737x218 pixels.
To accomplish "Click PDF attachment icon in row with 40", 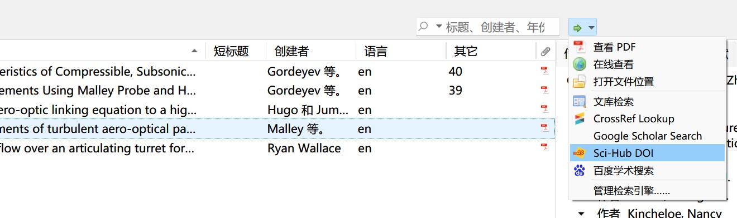I will tap(544, 71).
